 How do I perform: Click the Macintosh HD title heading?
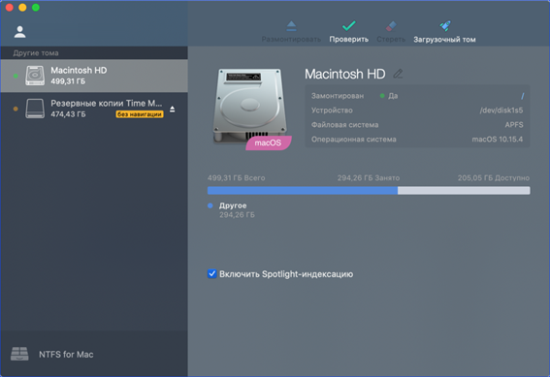pyautogui.click(x=344, y=74)
